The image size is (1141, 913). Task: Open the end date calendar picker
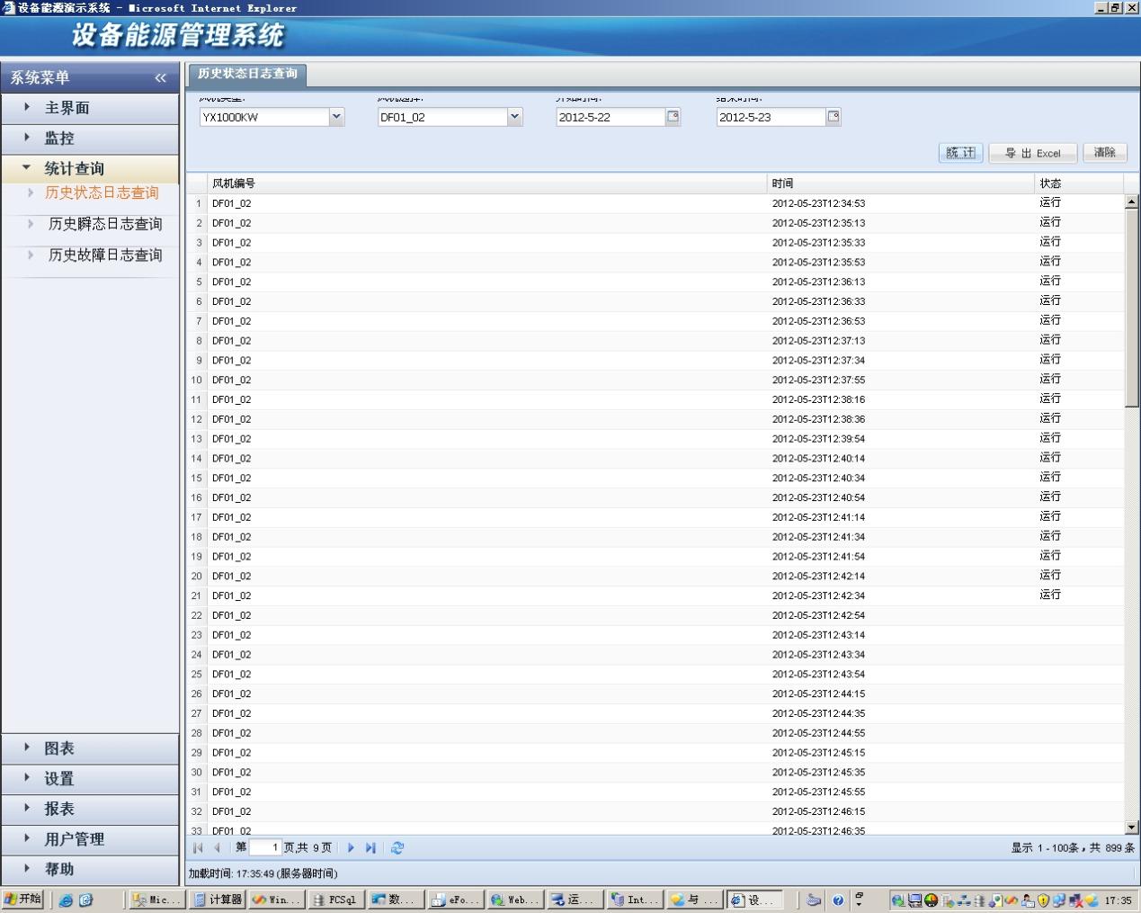pos(833,117)
